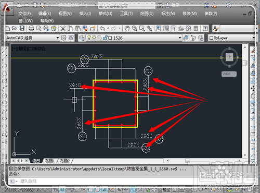Select the Zoom Window tool
Image resolution: width=260 pixels, height=193 pixels.
(142, 28)
